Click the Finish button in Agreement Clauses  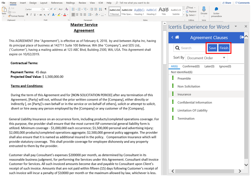224,48
